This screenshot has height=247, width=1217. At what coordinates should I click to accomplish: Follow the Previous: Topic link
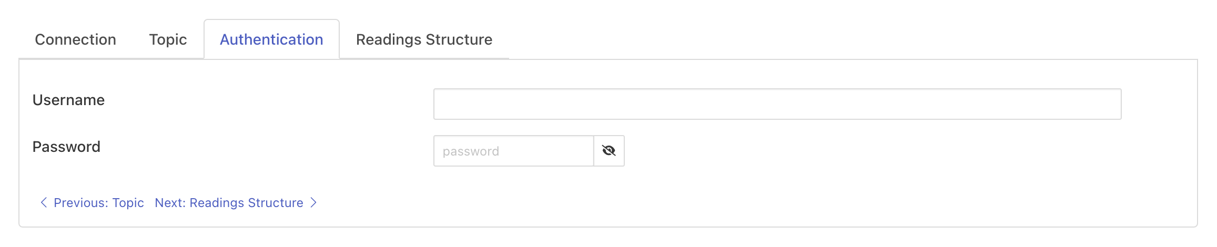click(x=98, y=203)
